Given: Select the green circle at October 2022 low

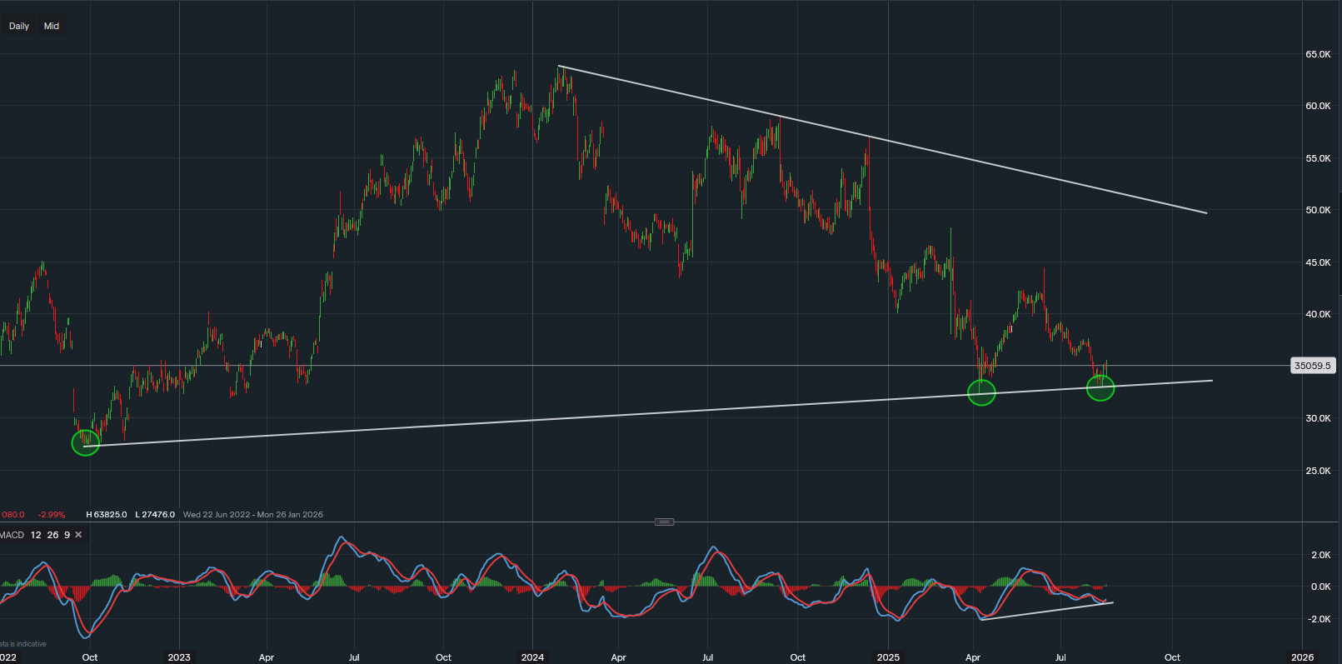Looking at the screenshot, I should click(x=86, y=442).
